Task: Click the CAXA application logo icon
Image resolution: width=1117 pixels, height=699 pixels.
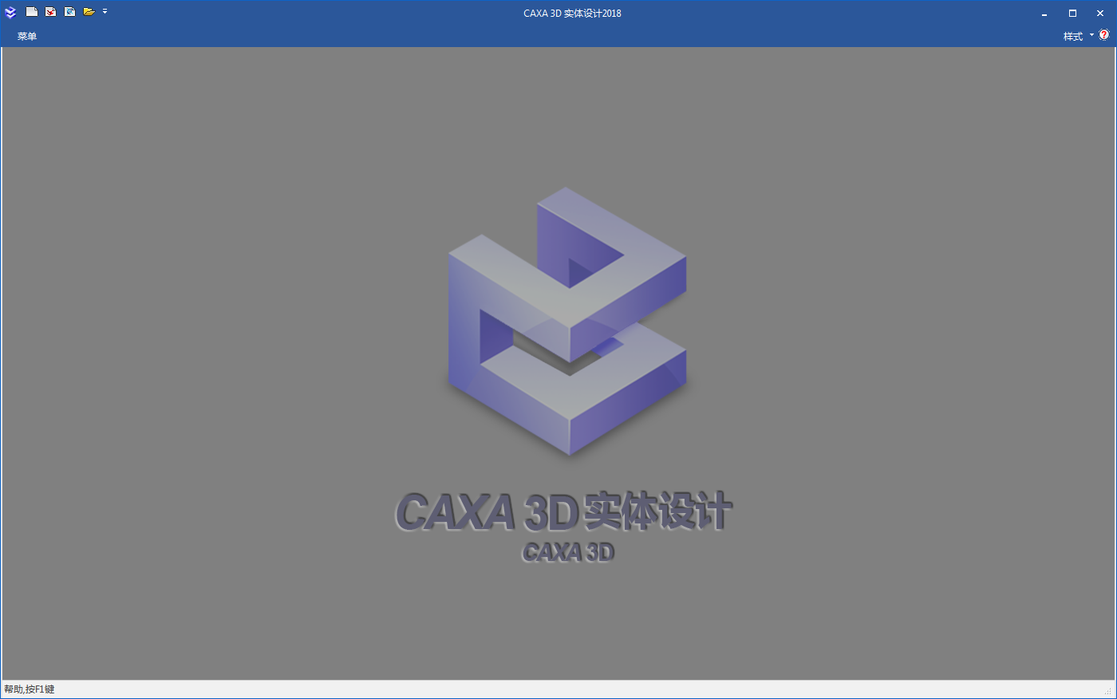Action: click(10, 12)
